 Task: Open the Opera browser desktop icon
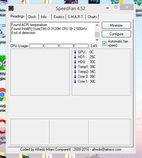pos(2,126)
